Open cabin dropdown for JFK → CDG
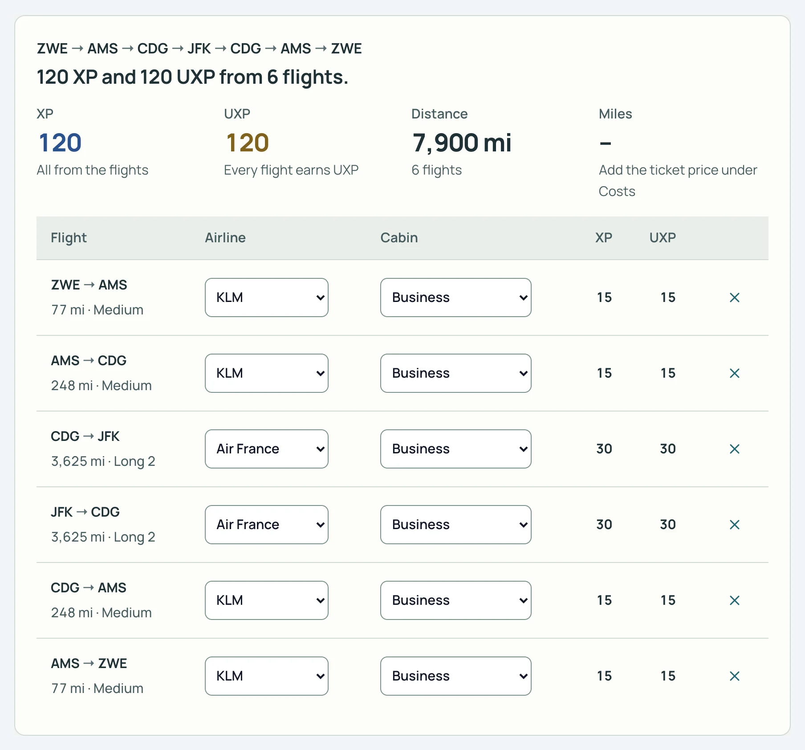This screenshot has height=750, width=805. 456,525
